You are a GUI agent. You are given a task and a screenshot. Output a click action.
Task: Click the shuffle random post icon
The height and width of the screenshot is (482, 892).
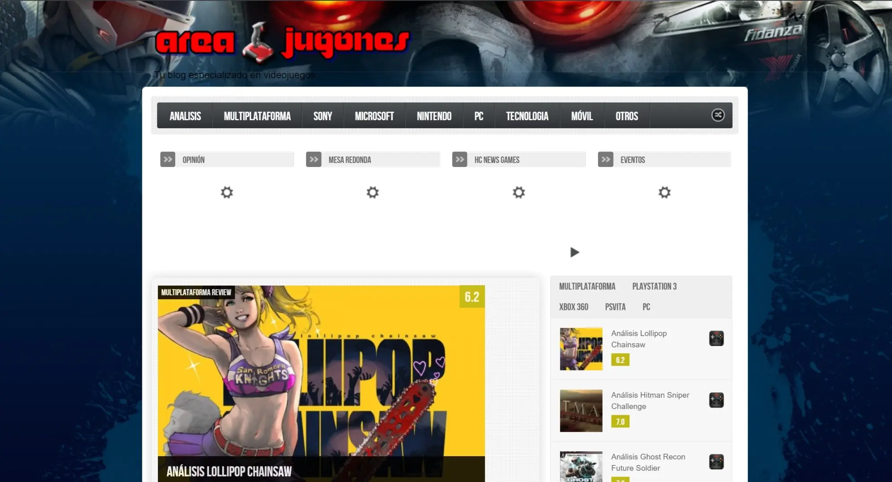718,115
